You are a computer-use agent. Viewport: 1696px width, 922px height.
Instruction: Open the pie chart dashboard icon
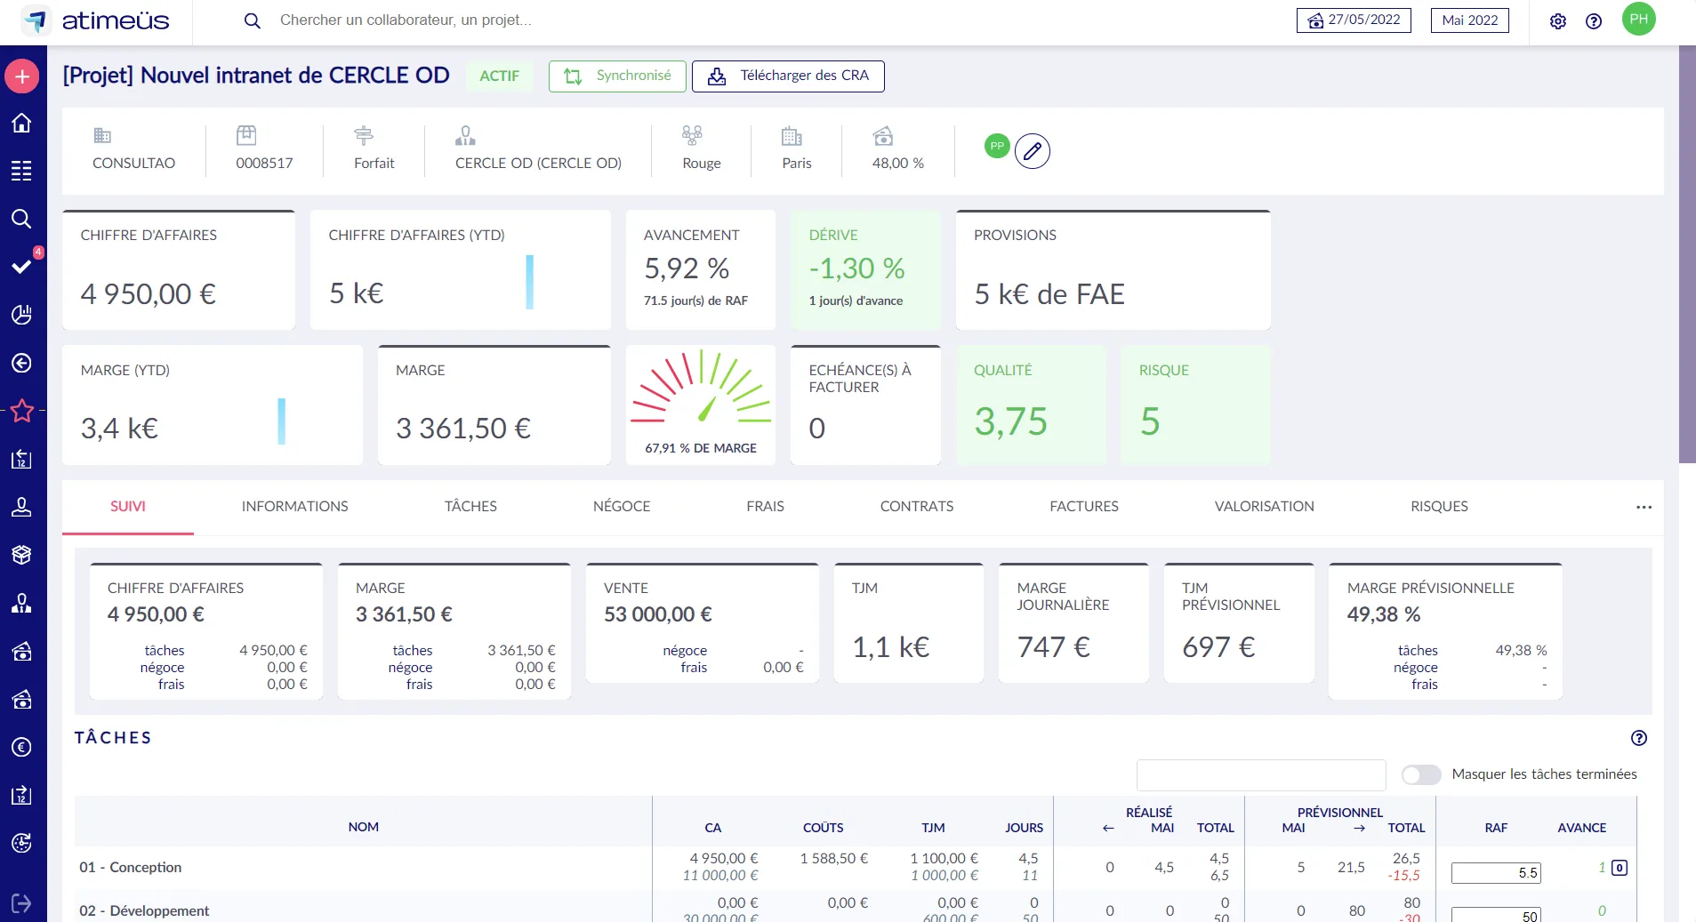click(x=22, y=315)
